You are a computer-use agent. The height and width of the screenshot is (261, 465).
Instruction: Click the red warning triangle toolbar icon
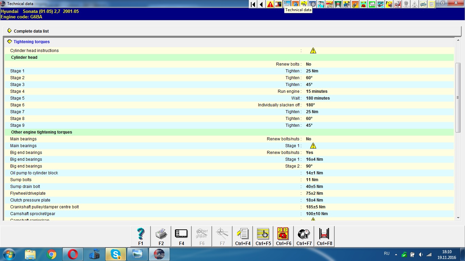click(x=270, y=4)
